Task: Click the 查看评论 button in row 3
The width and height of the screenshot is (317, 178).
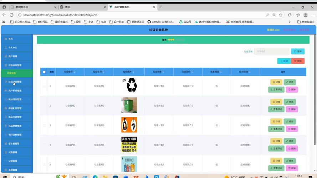Action: 276,129
